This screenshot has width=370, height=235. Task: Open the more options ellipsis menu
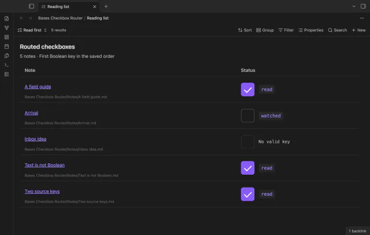[x=362, y=18]
